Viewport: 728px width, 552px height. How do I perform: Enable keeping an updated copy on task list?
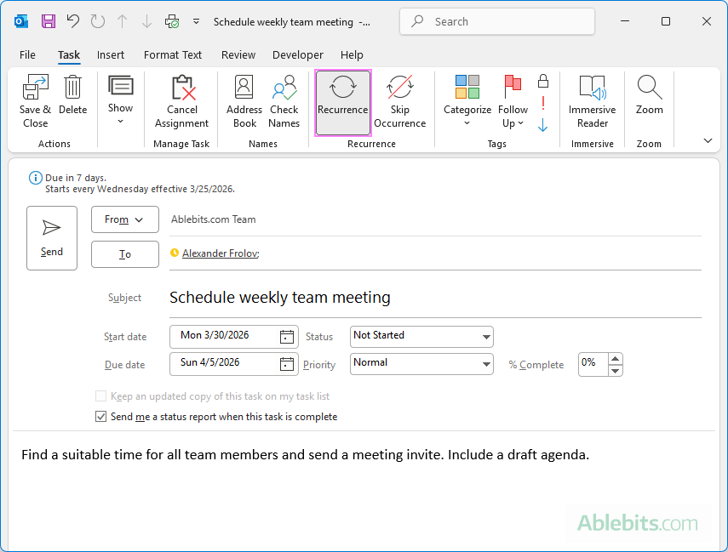(x=100, y=396)
